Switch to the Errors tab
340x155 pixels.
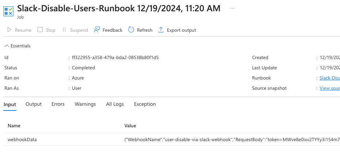(x=58, y=104)
